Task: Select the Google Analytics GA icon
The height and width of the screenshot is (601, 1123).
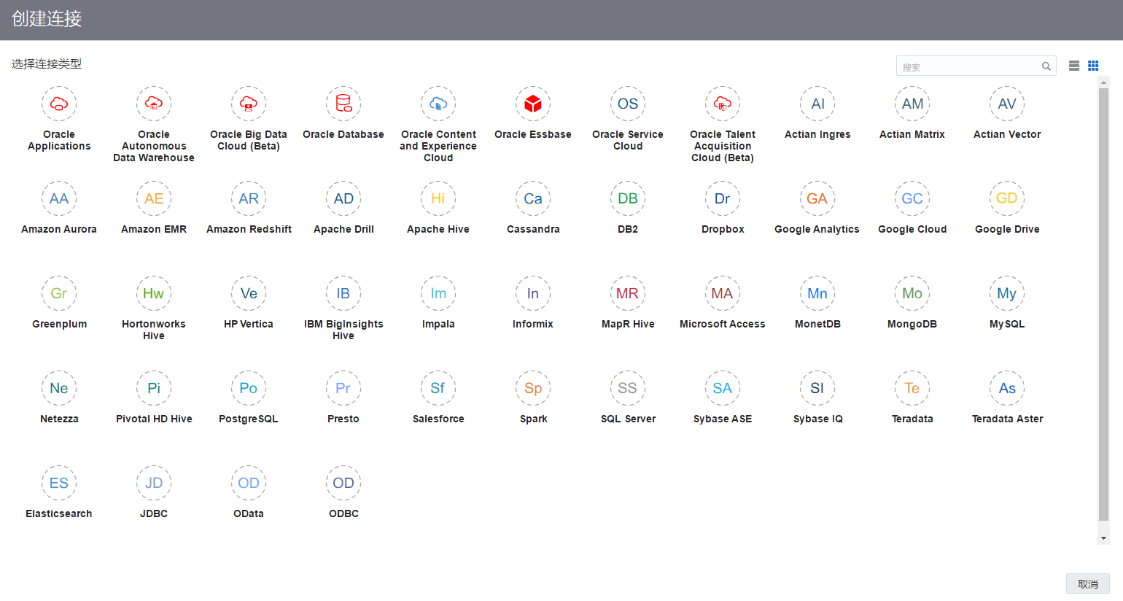Action: (817, 198)
